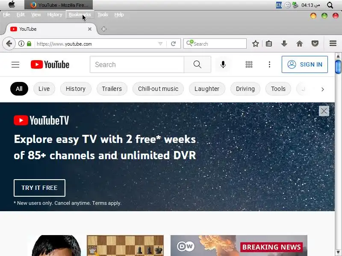Filter videos by the Trailers chip

112,89
